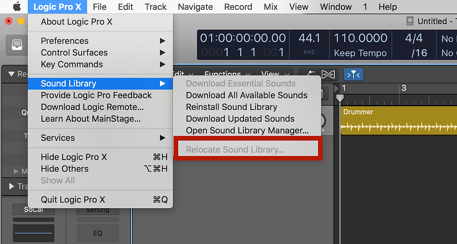Choose Learn About MainStage…
The width and height of the screenshot is (457, 244).
pyautogui.click(x=100, y=119)
